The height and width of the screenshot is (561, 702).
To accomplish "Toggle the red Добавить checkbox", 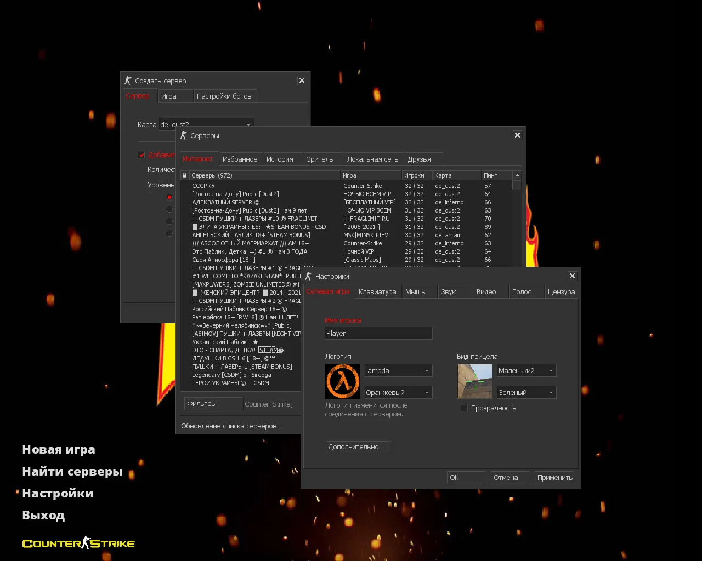I will click(x=141, y=155).
